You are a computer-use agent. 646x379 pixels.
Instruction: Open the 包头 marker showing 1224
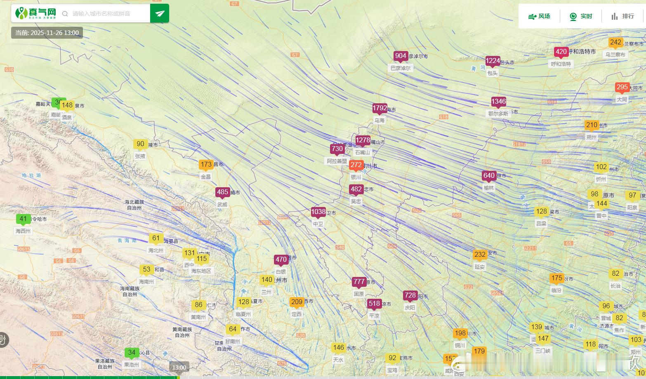[x=493, y=61]
